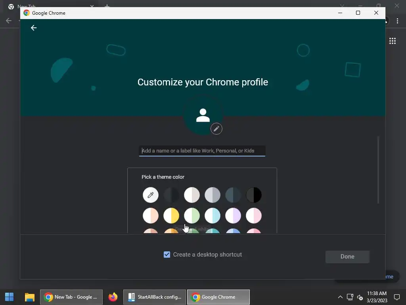Maximize the Google Chrome profile dialog
The width and height of the screenshot is (406, 305).
point(358,13)
